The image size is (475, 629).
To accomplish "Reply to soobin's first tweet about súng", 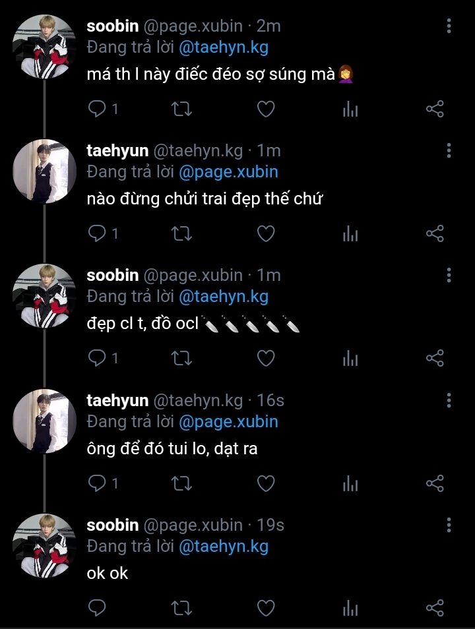I will pos(98,109).
